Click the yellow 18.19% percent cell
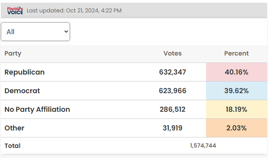268x158 pixels. (x=236, y=109)
